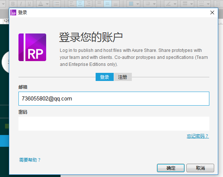223x177 pixels.
Task: Click the 邮箱 field label
Action: [23, 87]
